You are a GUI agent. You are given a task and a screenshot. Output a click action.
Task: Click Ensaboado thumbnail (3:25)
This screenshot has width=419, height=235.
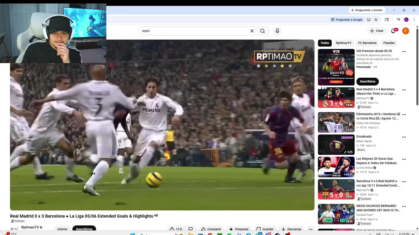click(336, 145)
